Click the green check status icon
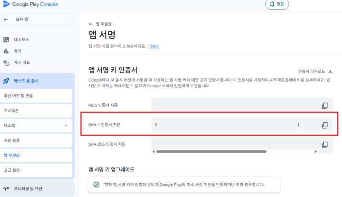This screenshot has height=197, width=342. 96,185
